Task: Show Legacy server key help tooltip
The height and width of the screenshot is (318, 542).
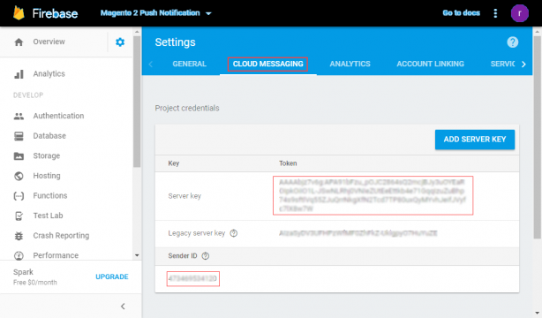Action: 234,233
